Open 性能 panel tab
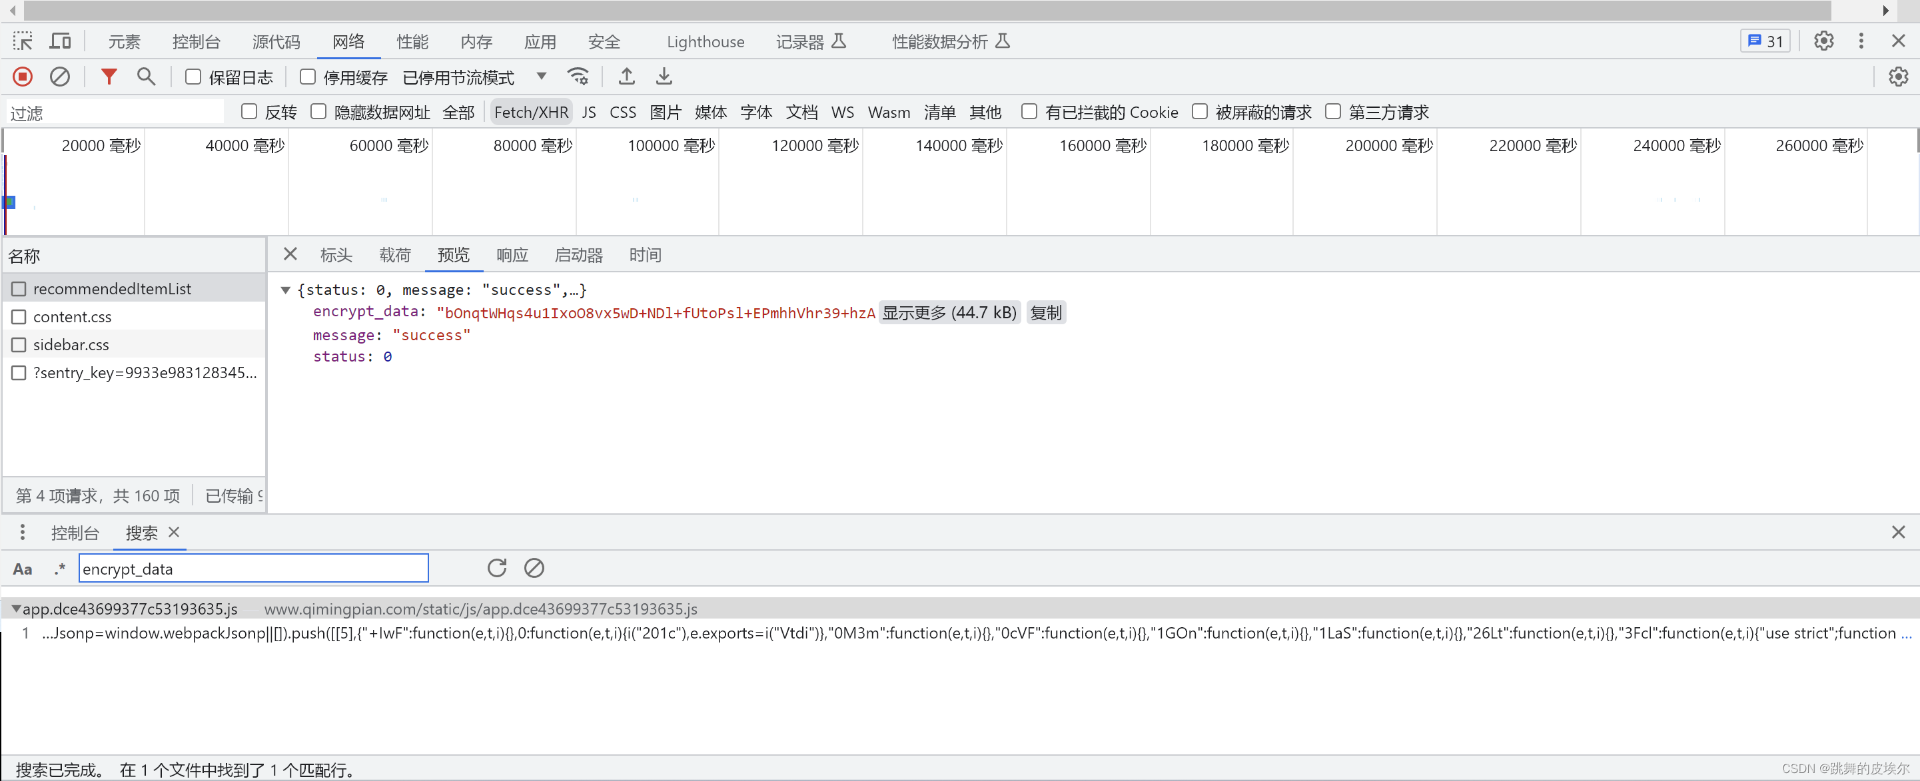The height and width of the screenshot is (781, 1920). click(412, 42)
